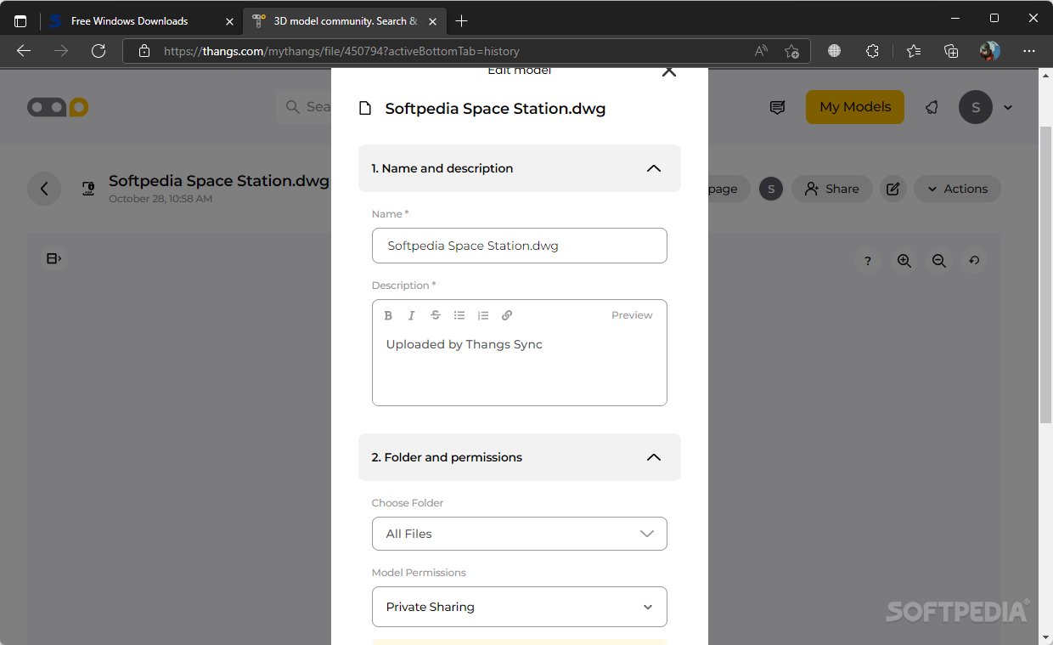Image resolution: width=1053 pixels, height=645 pixels.
Task: Open browser favorites list icon
Action: pos(914,51)
